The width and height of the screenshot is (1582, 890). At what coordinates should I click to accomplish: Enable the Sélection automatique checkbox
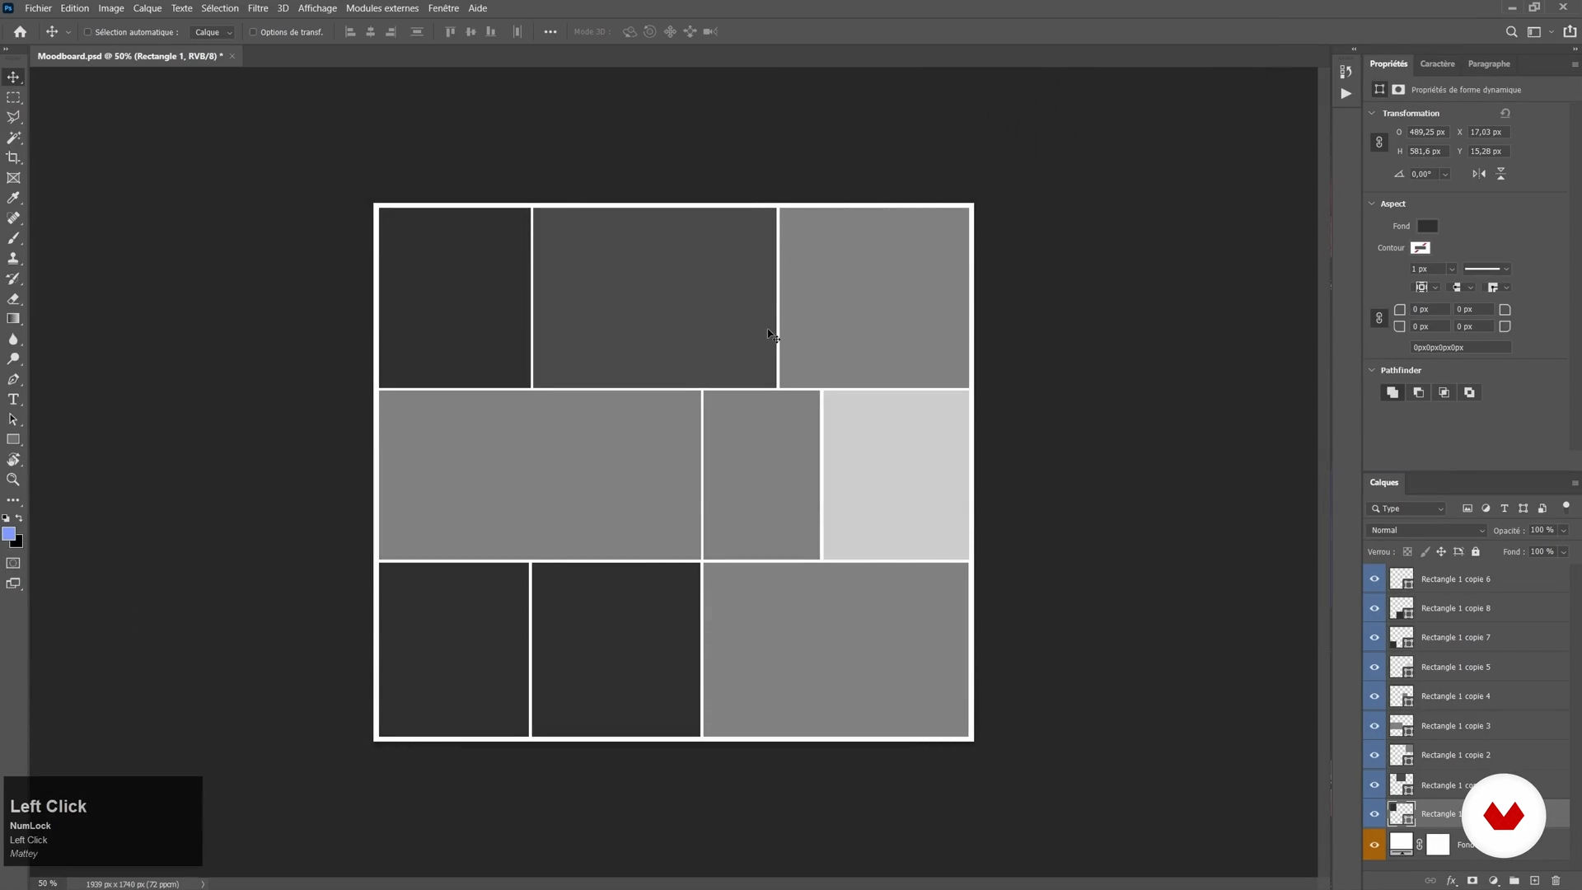[x=87, y=32]
